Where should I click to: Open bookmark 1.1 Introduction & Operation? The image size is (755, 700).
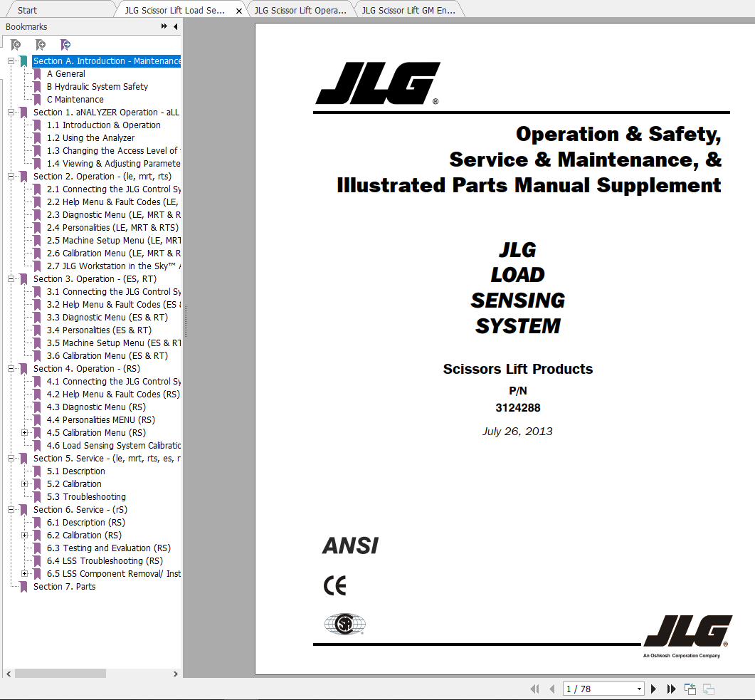[103, 125]
